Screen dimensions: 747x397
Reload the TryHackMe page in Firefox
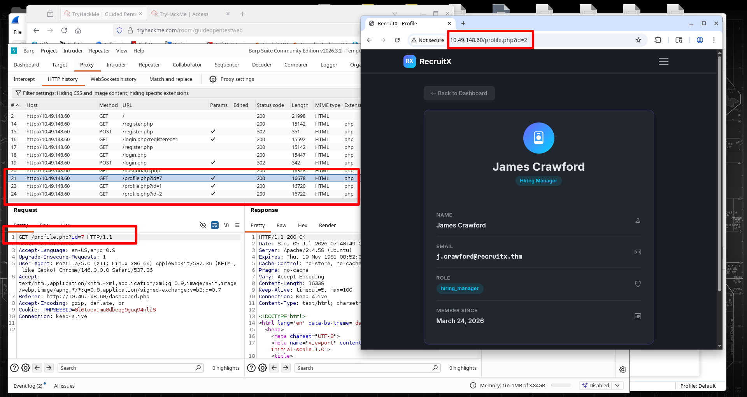coord(64,30)
